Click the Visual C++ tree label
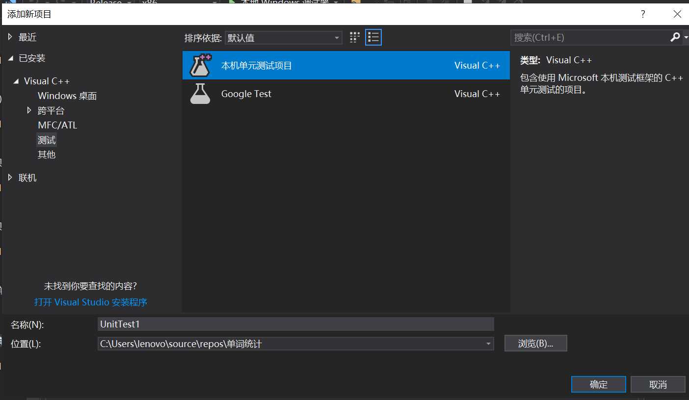689x400 pixels. click(x=47, y=81)
